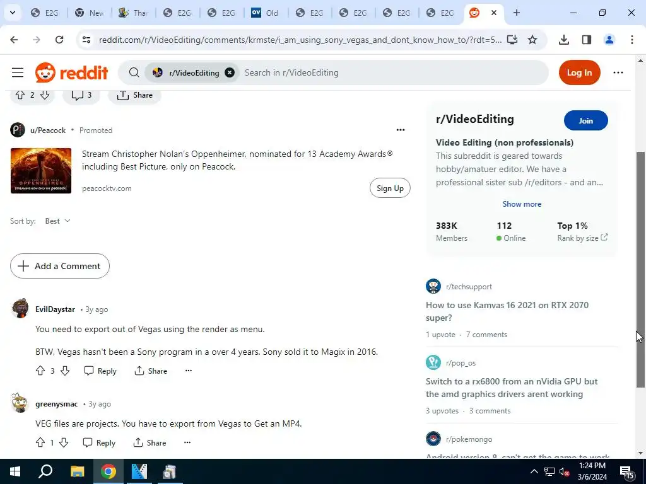Install app icon in address bar
The width and height of the screenshot is (646, 484).
click(512, 40)
